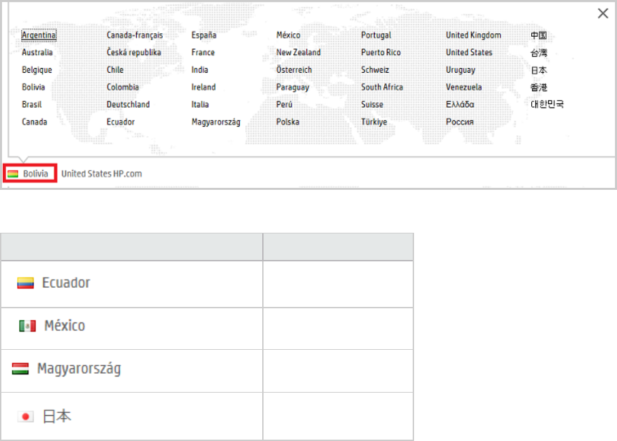Select United Kingdom from the list
The width and height of the screenshot is (617, 441).
pos(473,35)
